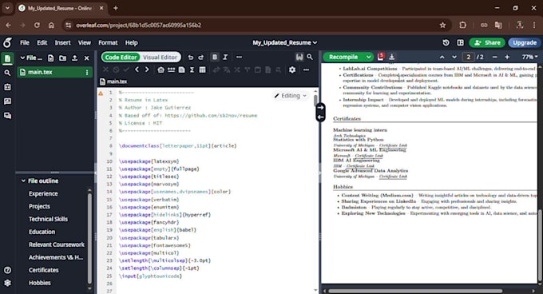Insert table icon in toolbar
This screenshot has height=294, width=543.
[x=202, y=70]
